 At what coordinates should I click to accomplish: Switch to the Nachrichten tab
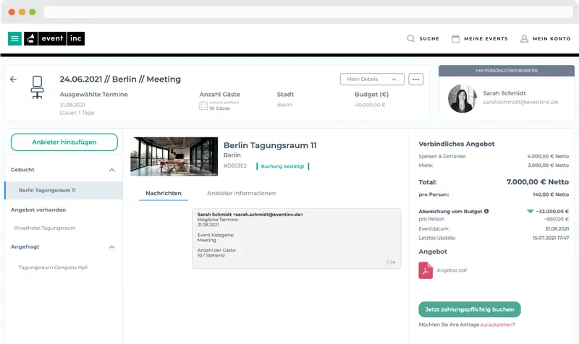pos(164,193)
